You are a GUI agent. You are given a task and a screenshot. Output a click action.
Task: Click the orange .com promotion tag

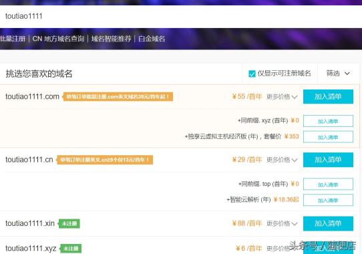tap(118, 97)
